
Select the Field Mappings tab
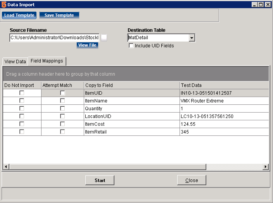[47, 61]
